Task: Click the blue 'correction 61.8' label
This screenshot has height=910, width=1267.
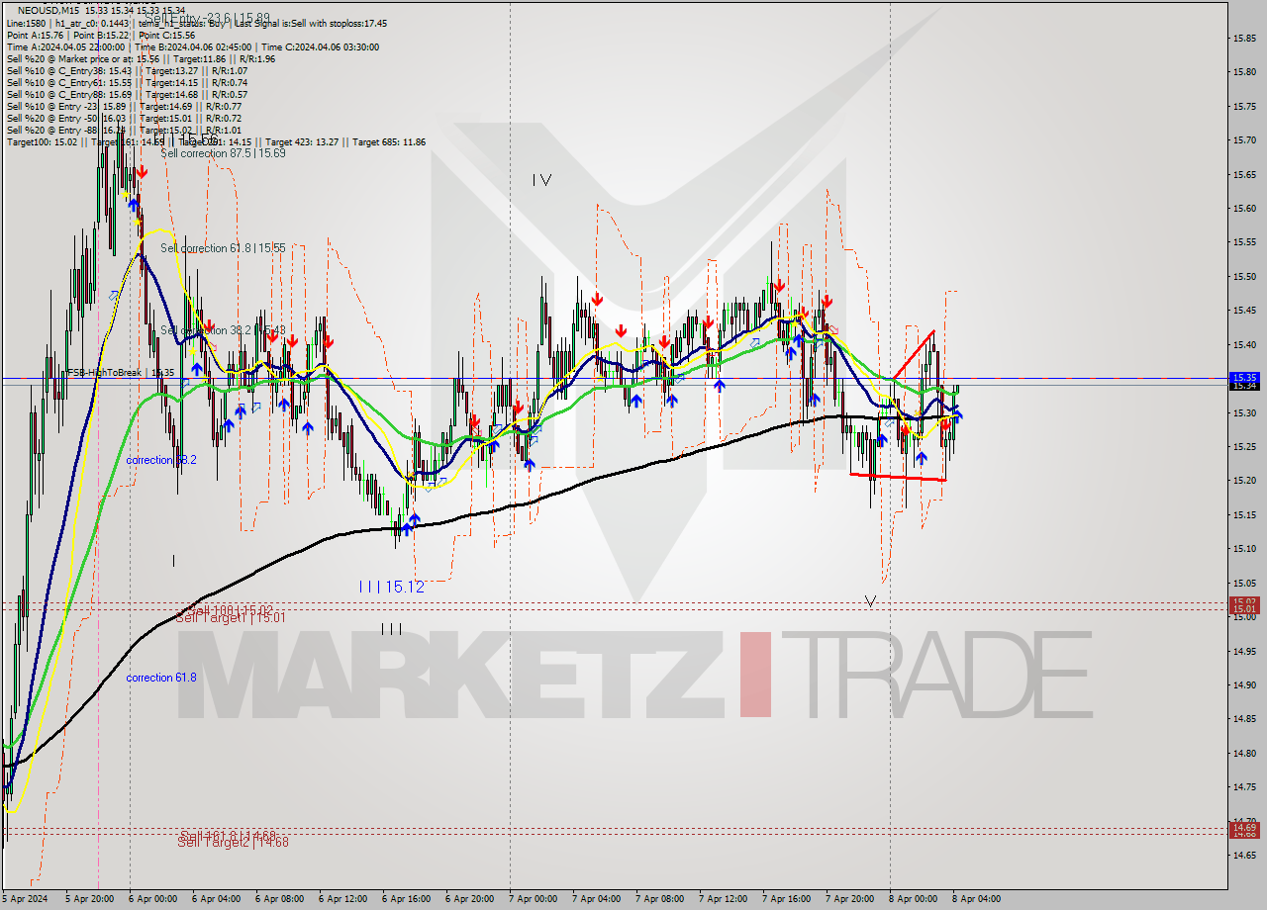Action: [161, 678]
